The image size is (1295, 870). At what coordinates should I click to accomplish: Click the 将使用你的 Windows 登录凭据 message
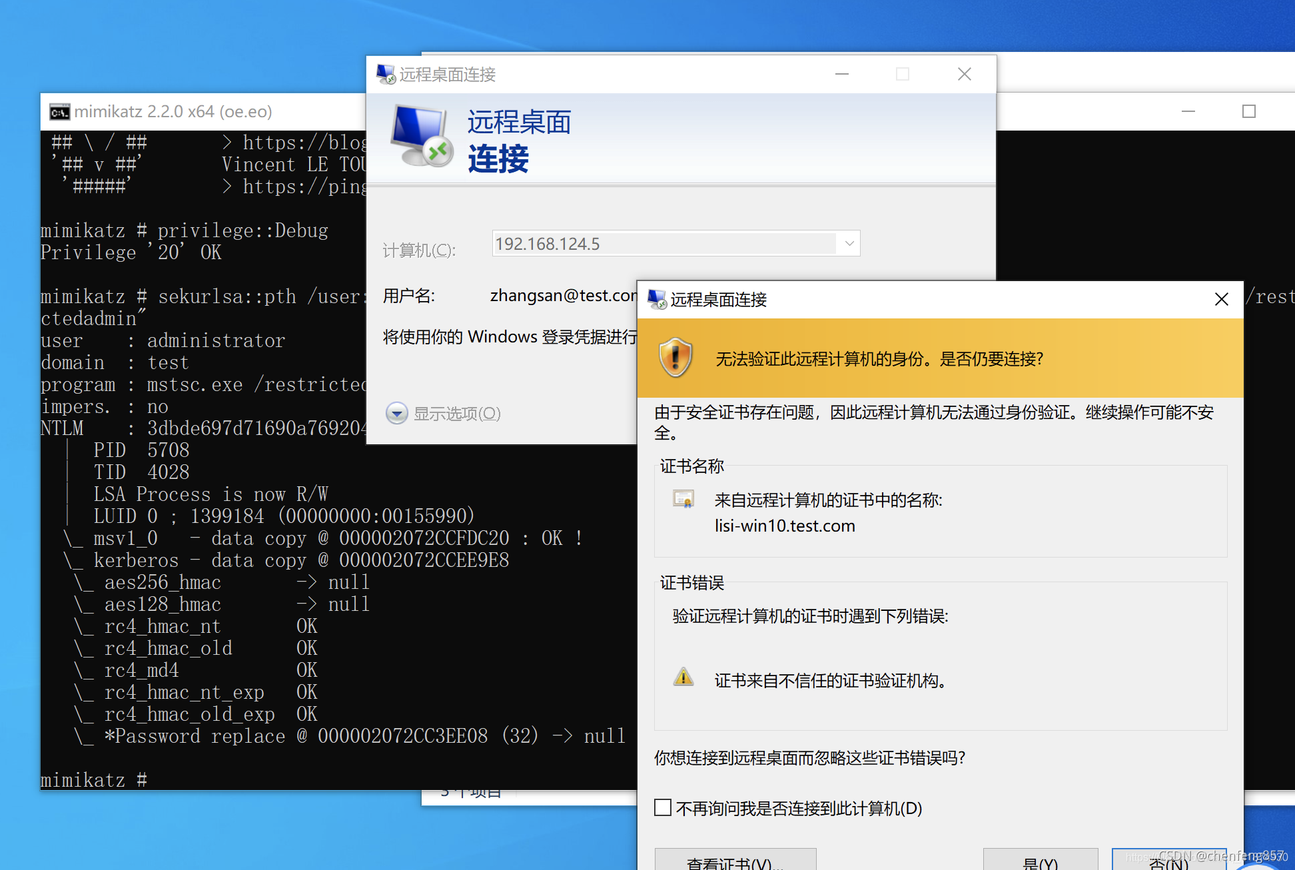510,337
